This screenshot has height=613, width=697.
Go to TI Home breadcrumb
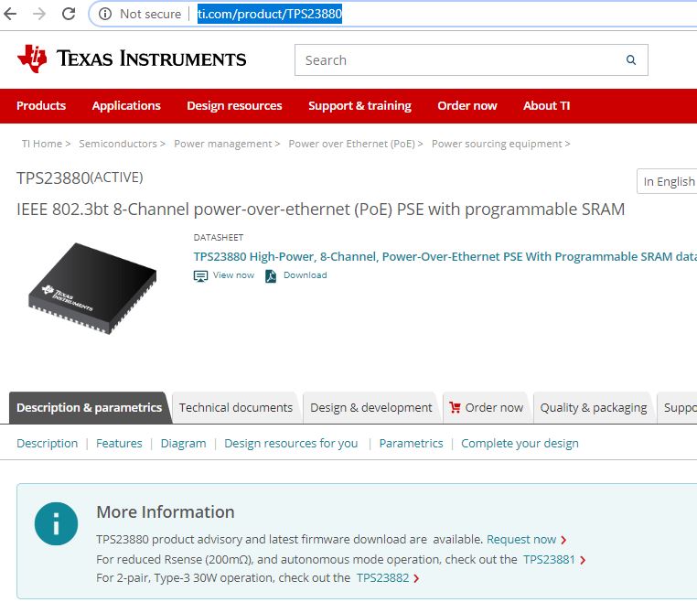click(42, 144)
